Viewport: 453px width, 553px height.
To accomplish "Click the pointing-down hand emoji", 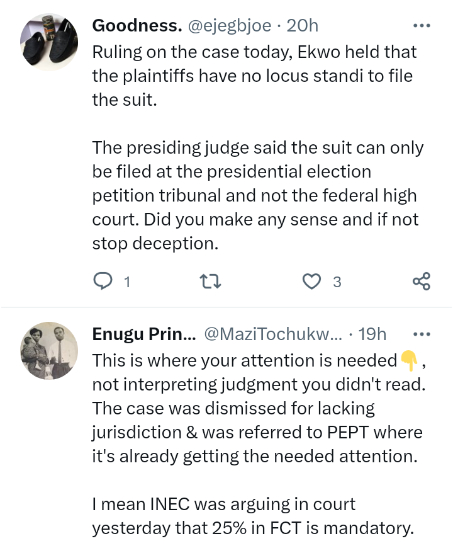I will point(408,361).
